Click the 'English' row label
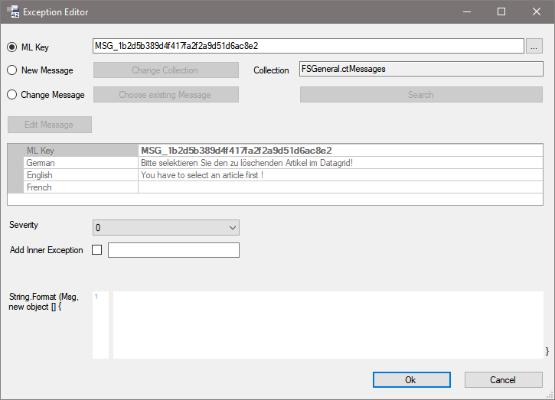This screenshot has width=555, height=400. click(x=40, y=175)
